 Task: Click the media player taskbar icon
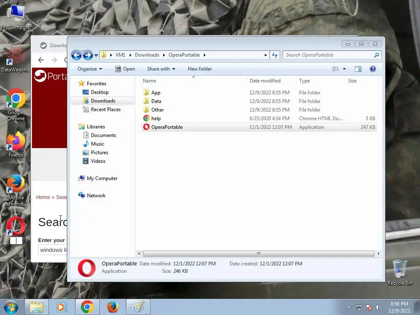click(x=62, y=307)
